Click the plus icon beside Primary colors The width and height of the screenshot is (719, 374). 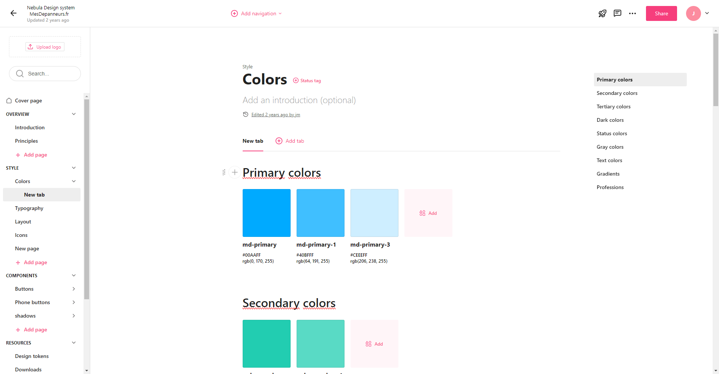(235, 172)
